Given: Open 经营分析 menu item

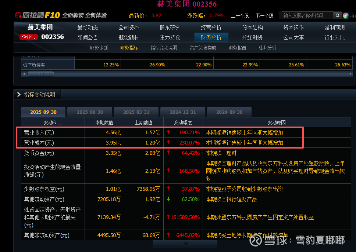Looking at the screenshot, I should click(x=211, y=28).
